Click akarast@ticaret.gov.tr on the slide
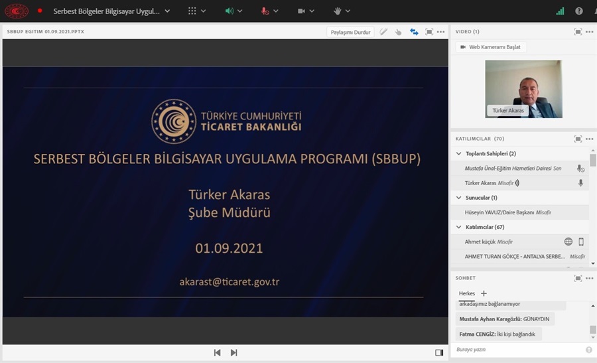This screenshot has height=363, width=597. pyautogui.click(x=230, y=282)
